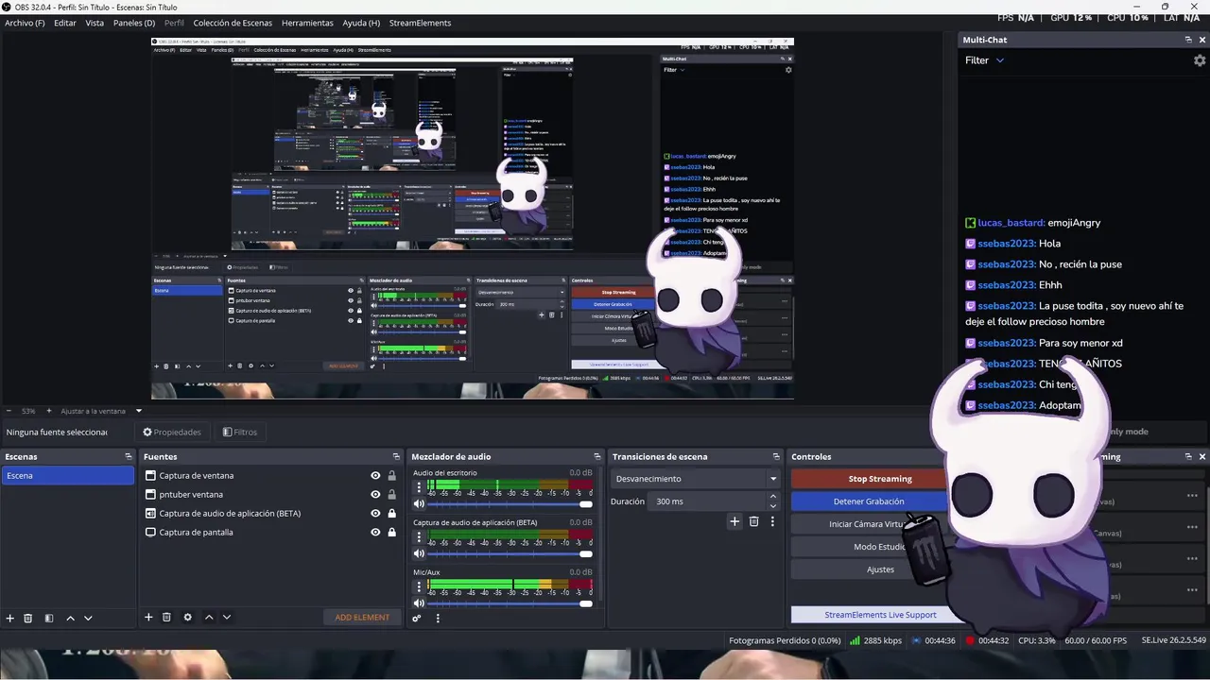Remove selected source with Fuentes trash icon

[166, 617]
